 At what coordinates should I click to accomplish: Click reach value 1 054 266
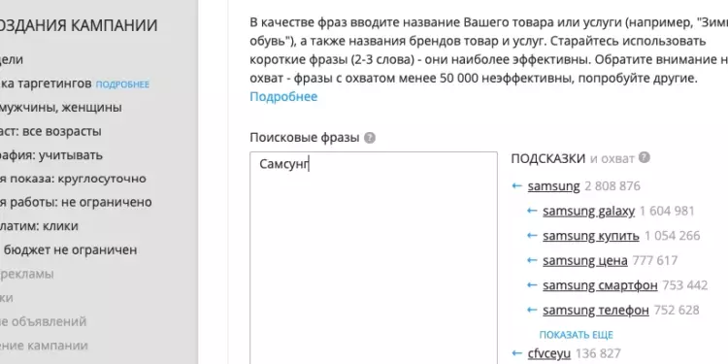(672, 236)
